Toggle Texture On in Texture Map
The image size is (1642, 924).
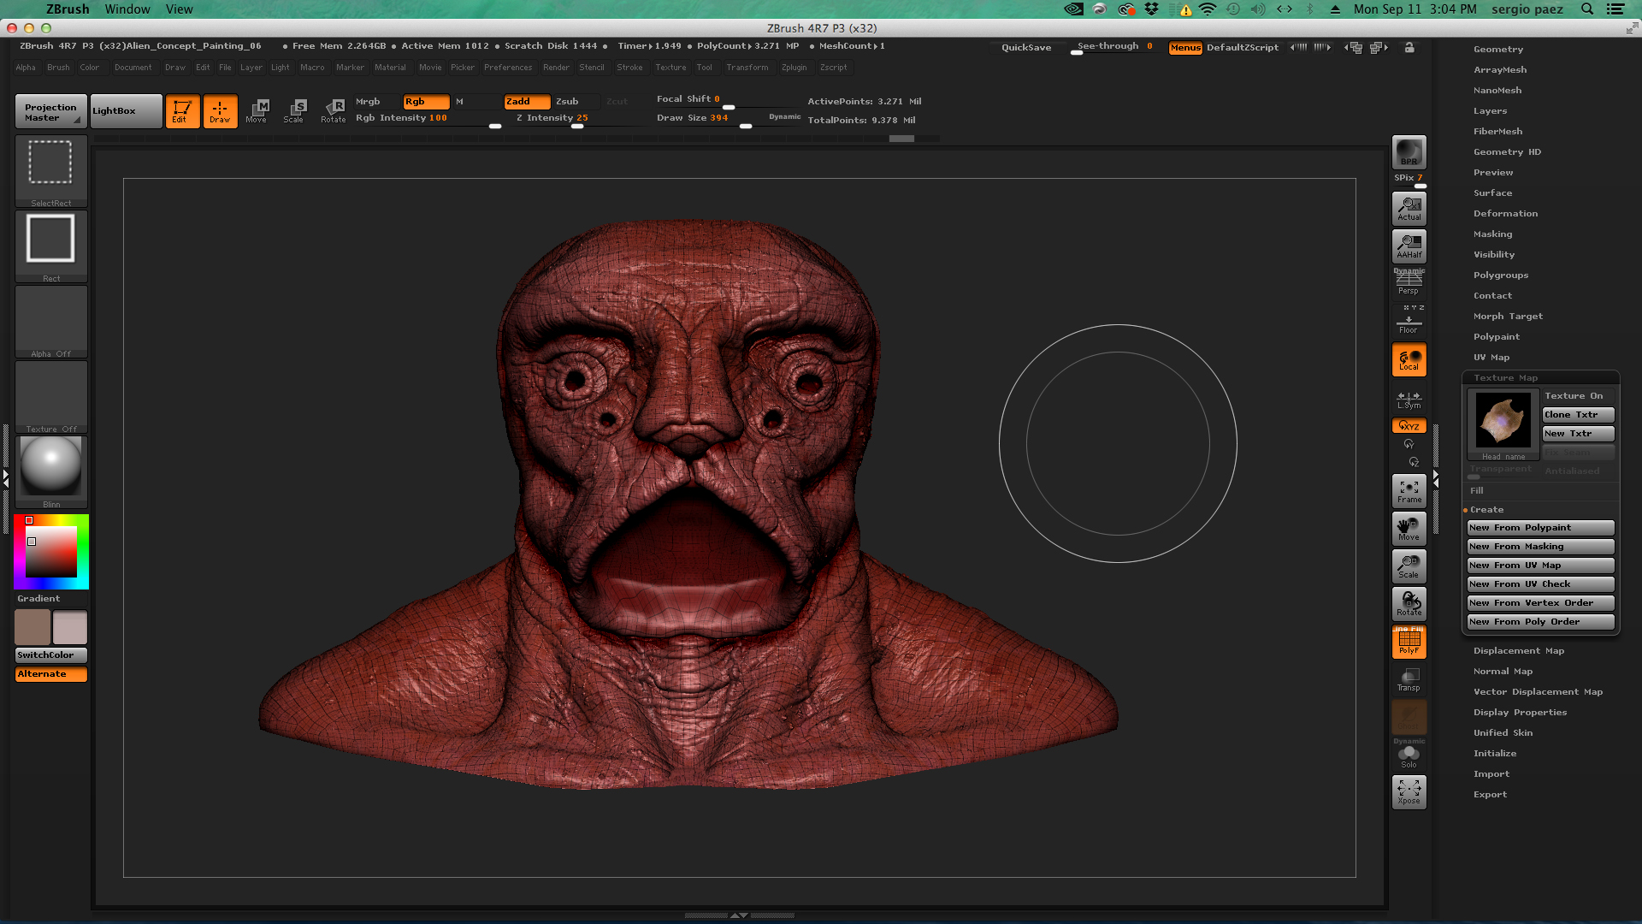1578,396
